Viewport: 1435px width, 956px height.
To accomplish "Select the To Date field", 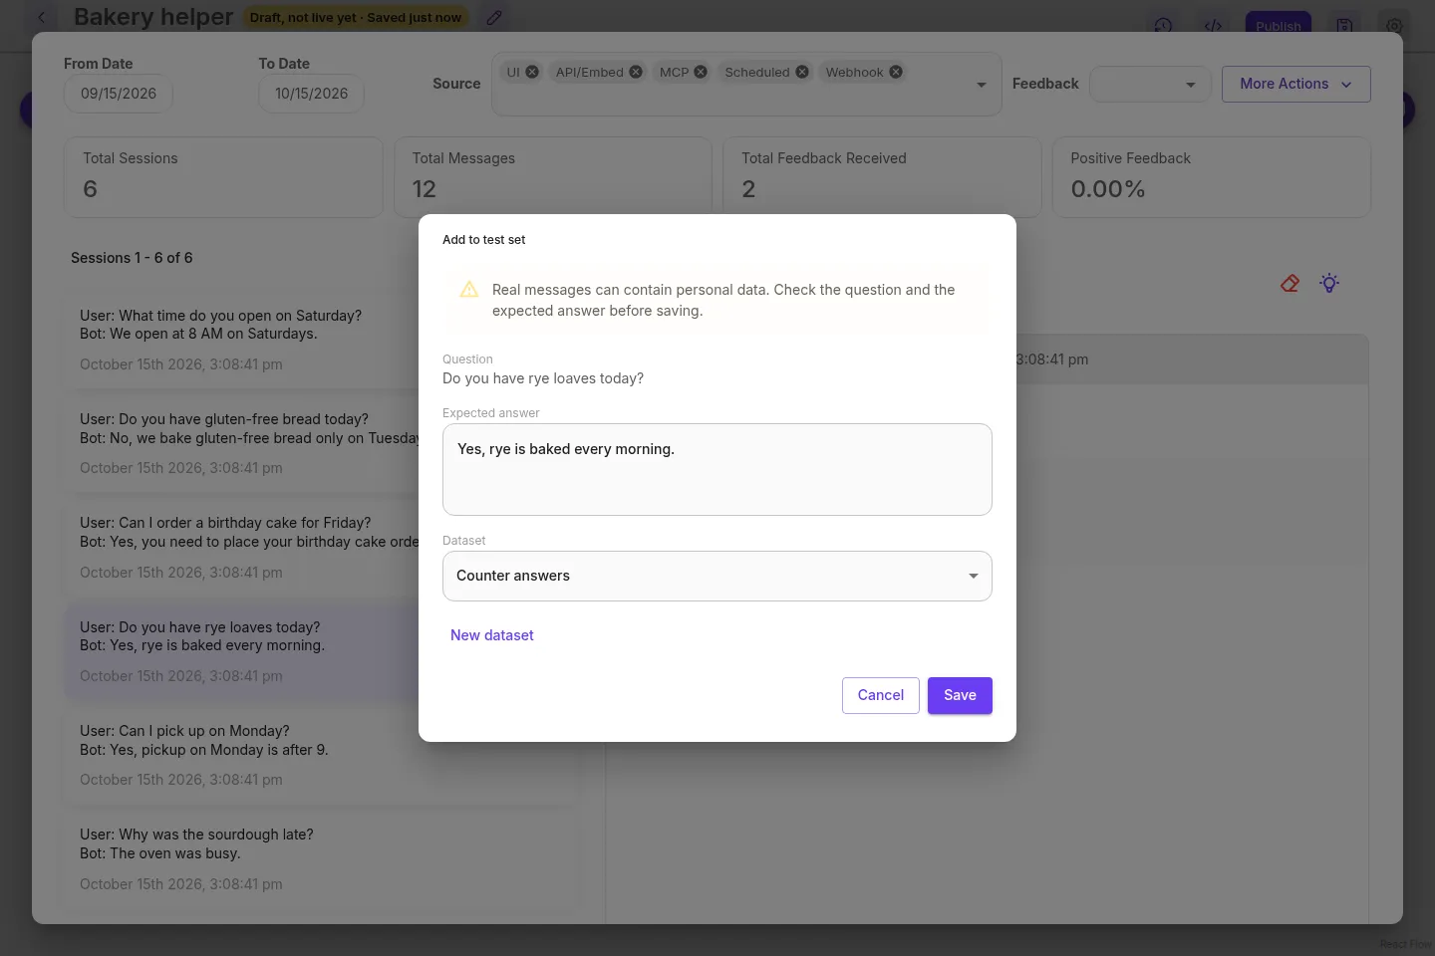I will point(312,94).
